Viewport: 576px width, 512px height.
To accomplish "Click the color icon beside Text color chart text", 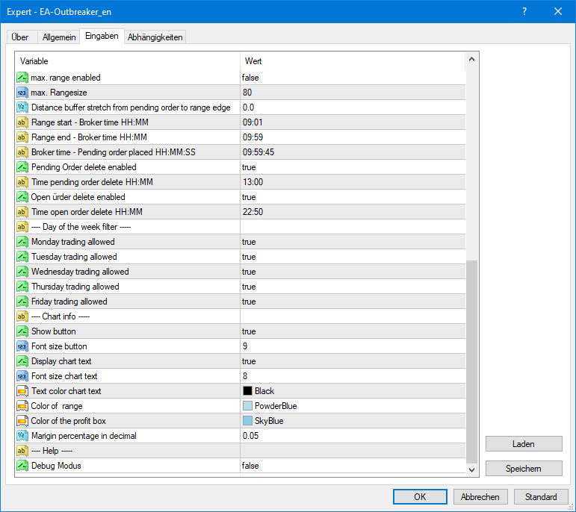I will tap(22, 391).
